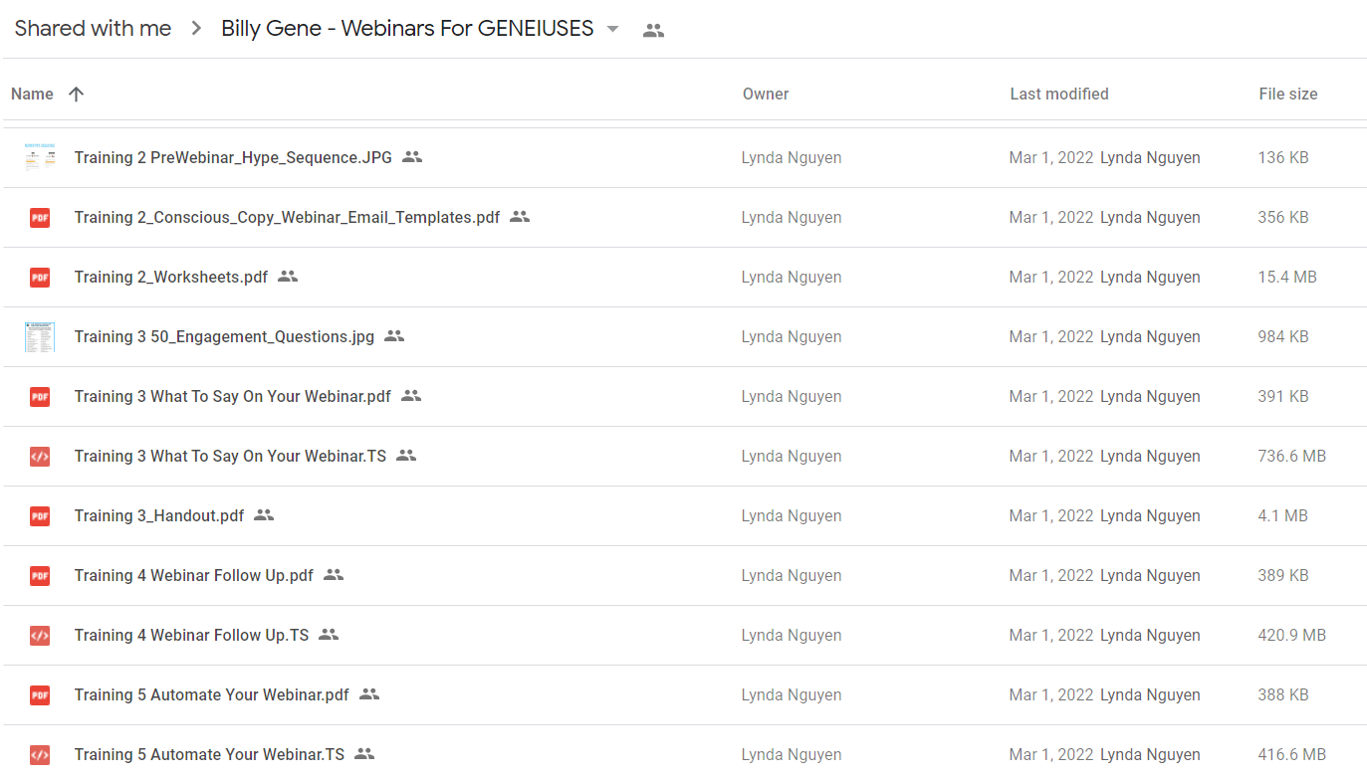Click the 356 KB file size value
This screenshot has height=783, width=1367.
1283,217
